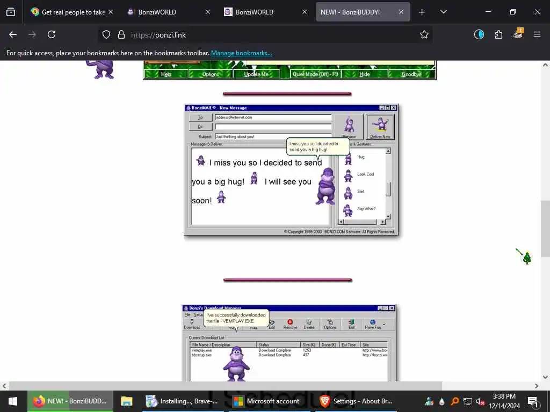Viewport: 550px width, 412px height.
Task: Click the network tray icon
Action: (468, 401)
